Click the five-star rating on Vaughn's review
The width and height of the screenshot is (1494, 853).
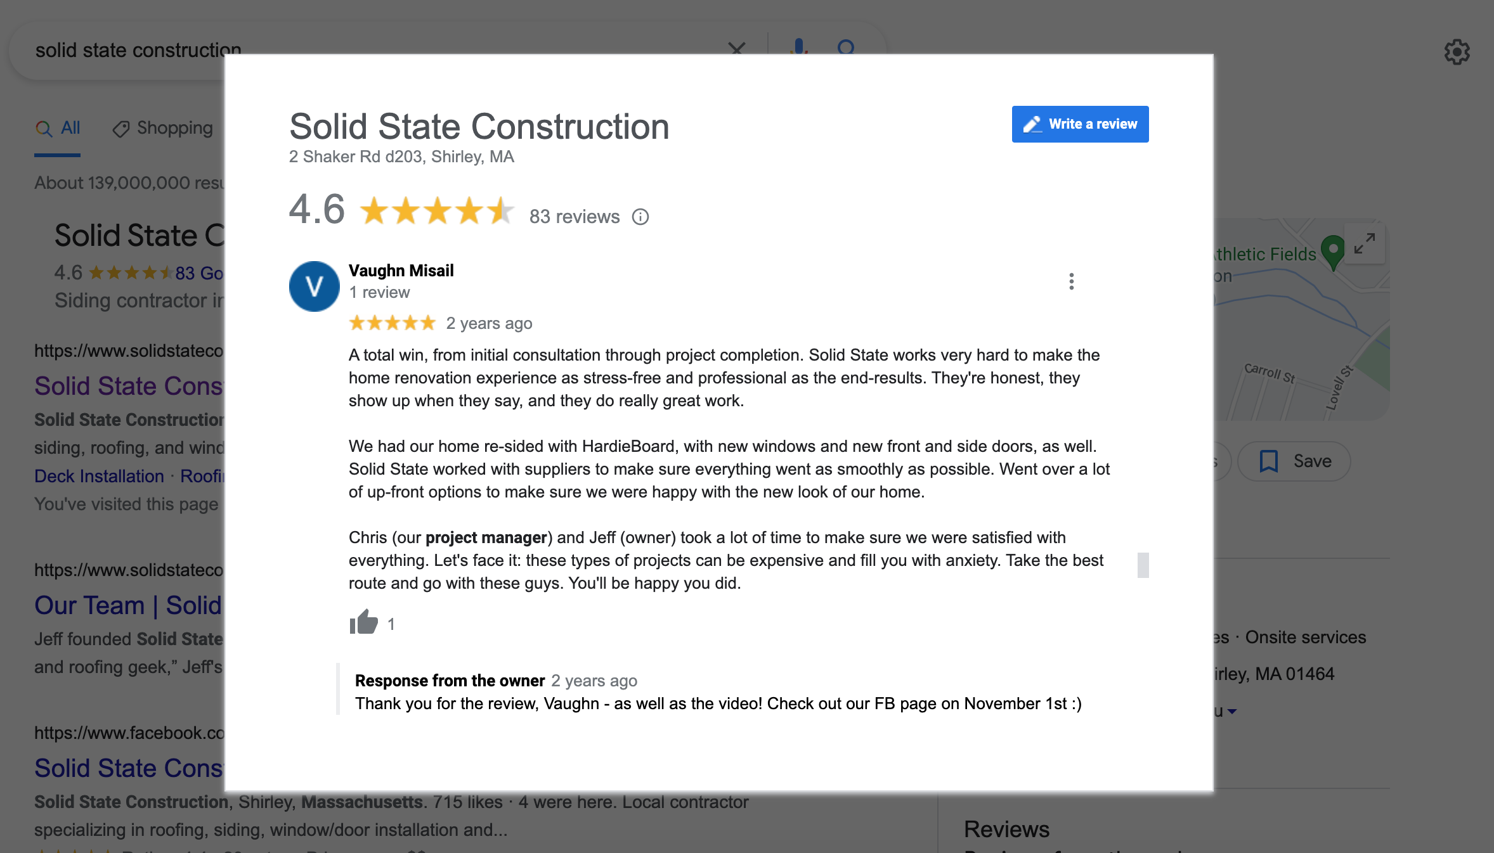coord(393,323)
